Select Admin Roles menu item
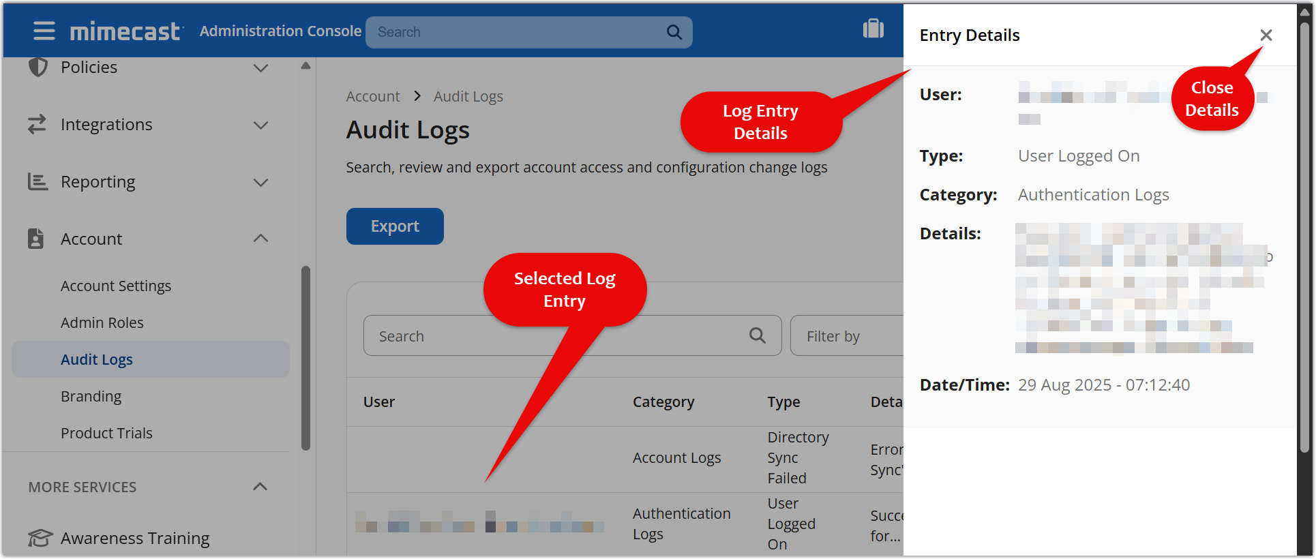 click(102, 323)
